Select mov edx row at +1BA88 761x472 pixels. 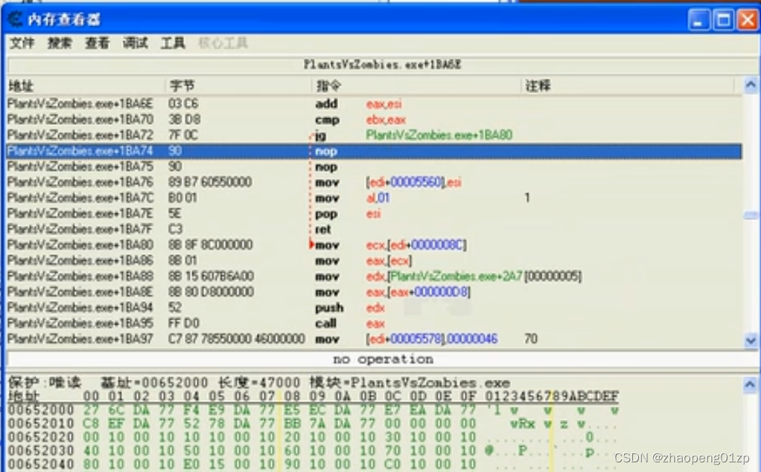point(374,277)
